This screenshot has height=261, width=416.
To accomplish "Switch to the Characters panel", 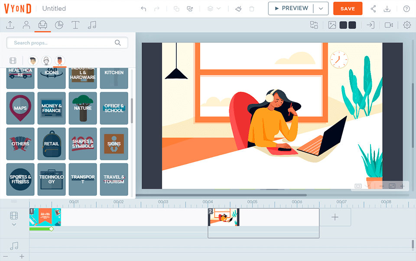I will tap(26, 25).
